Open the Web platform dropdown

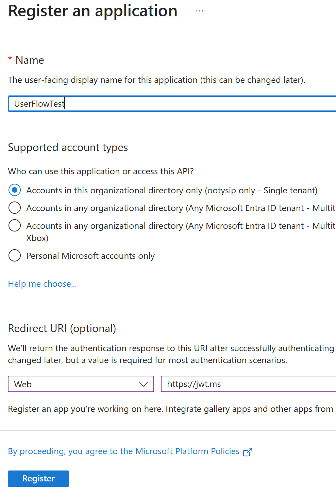coord(81,384)
